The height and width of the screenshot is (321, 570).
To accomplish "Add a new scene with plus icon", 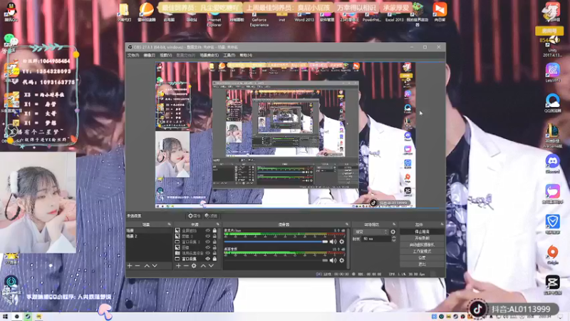I will tap(130, 266).
